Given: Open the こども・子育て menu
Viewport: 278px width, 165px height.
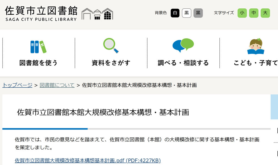Looking at the screenshot, I should click(256, 63).
